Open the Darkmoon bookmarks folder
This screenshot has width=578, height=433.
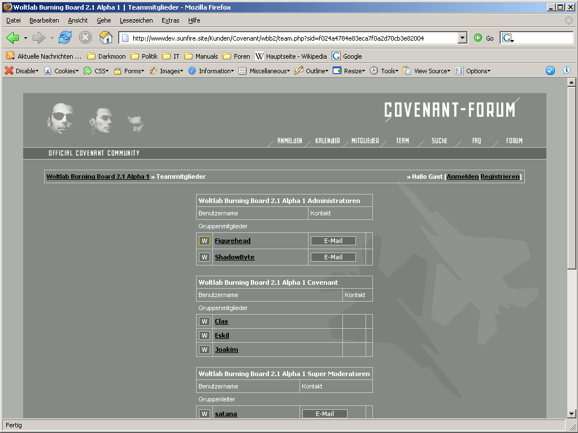[x=107, y=56]
